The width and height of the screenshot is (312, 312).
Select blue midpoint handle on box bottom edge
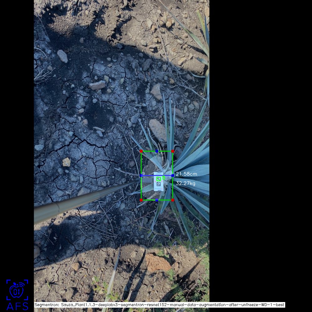(157, 200)
